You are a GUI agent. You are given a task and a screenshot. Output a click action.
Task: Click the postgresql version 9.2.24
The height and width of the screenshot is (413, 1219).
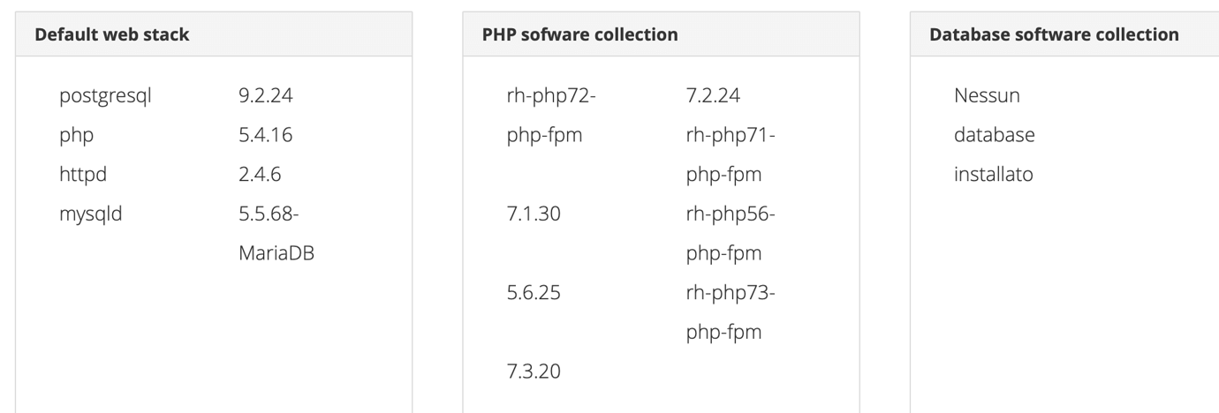pos(266,95)
